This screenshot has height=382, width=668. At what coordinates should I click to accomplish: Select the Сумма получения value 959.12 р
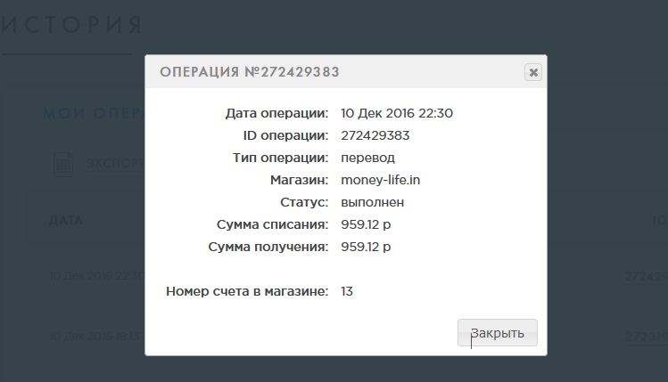coord(366,247)
